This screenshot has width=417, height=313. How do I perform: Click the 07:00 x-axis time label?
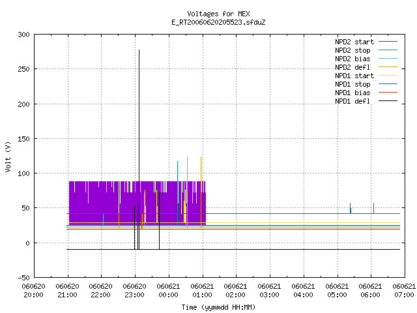pos(404,295)
